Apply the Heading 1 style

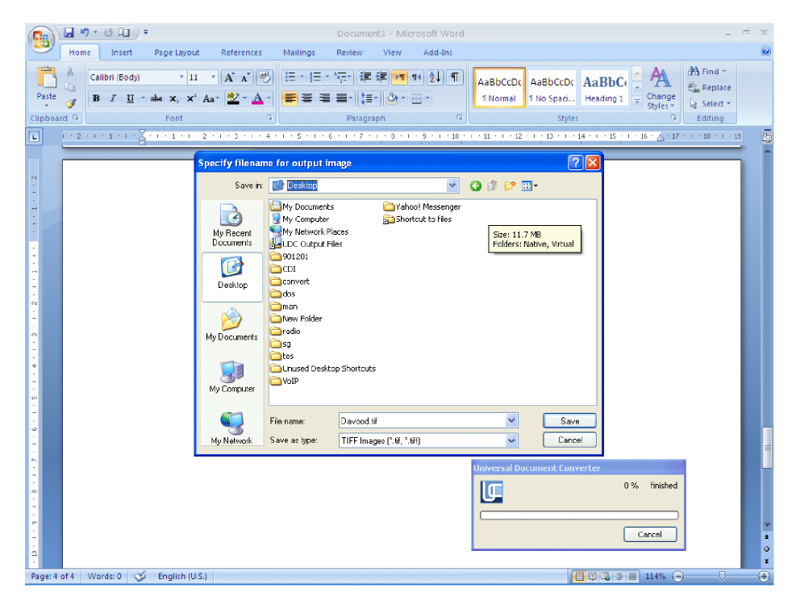tap(604, 87)
